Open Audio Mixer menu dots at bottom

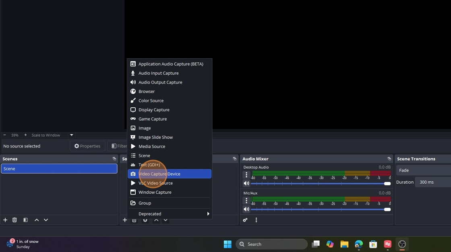coord(256,220)
